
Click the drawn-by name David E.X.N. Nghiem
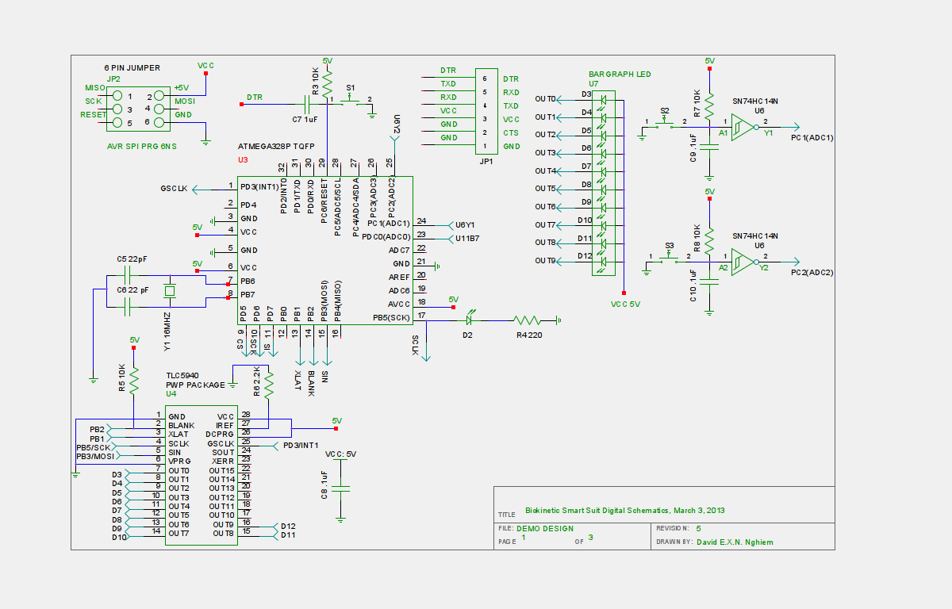point(735,542)
